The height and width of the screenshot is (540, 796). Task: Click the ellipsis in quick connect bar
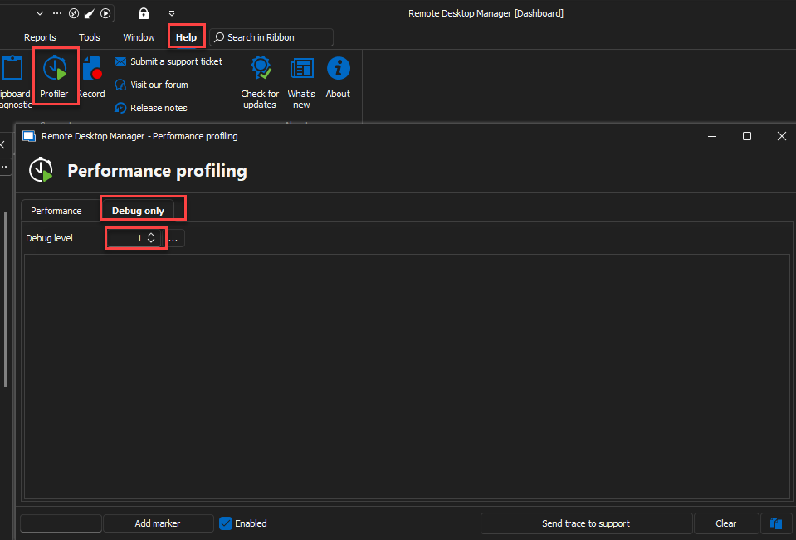click(57, 13)
